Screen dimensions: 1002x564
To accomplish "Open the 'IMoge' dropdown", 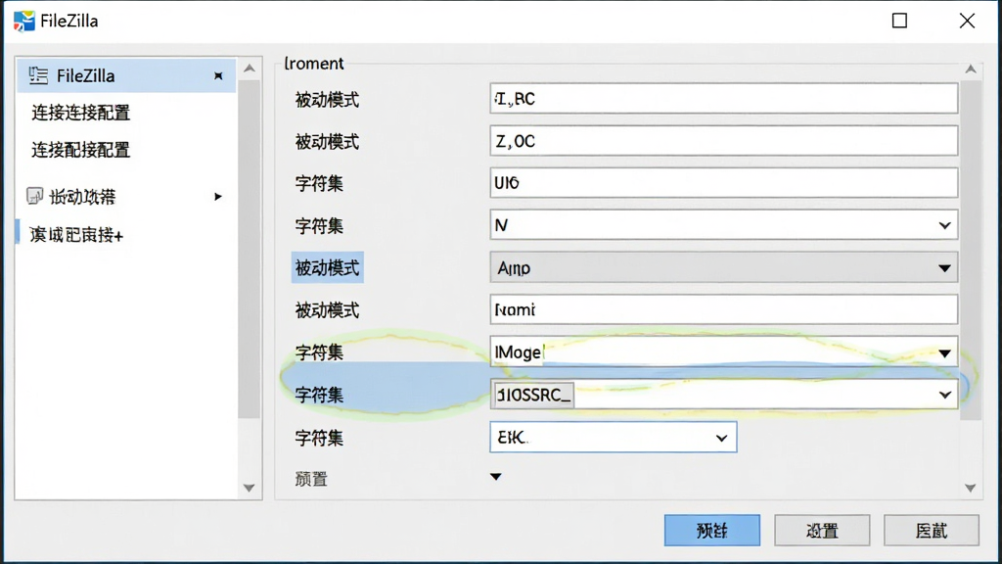I will [723, 352].
